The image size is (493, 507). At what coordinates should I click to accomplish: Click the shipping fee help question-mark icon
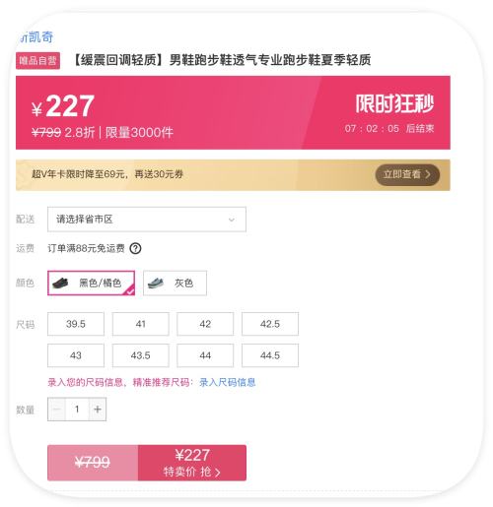(x=135, y=249)
